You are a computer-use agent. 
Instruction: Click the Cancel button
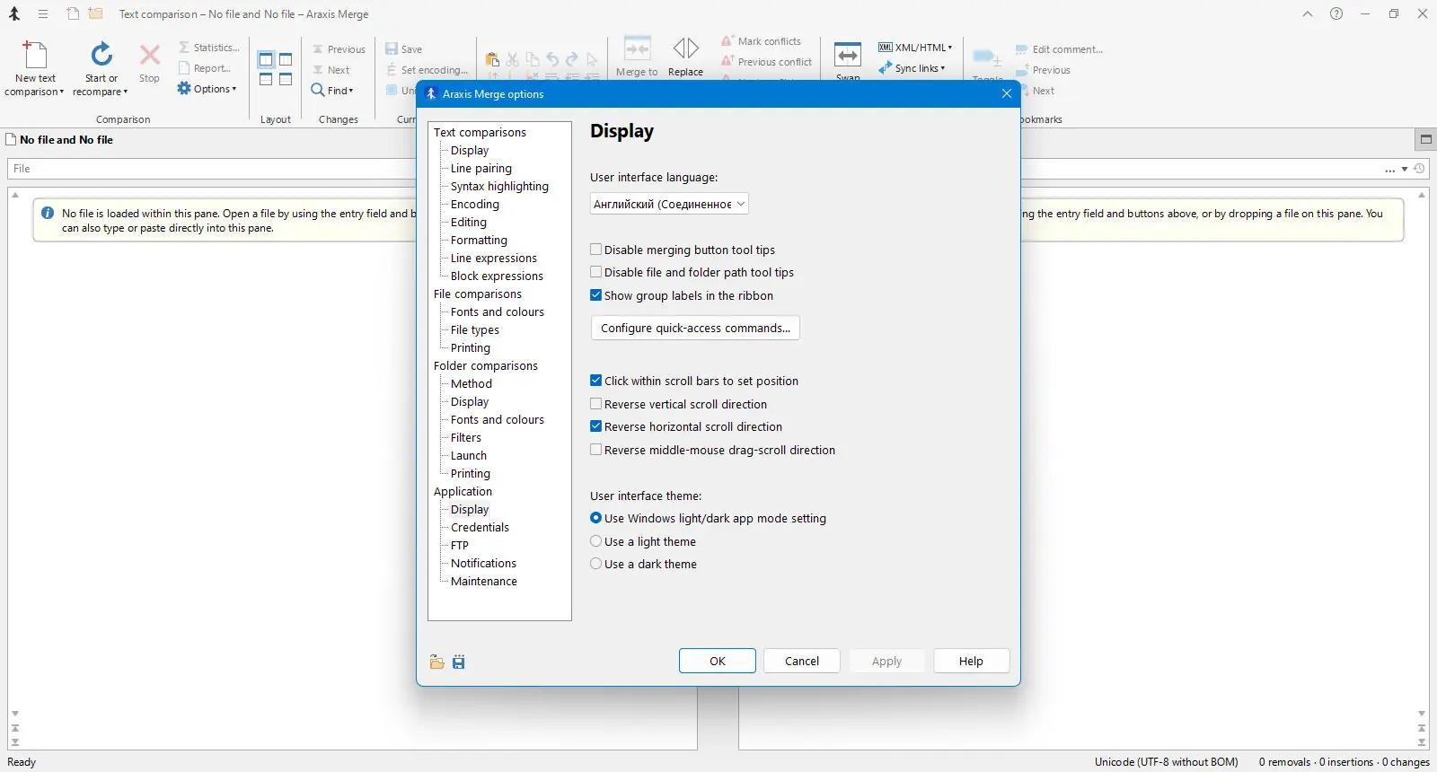pos(802,661)
